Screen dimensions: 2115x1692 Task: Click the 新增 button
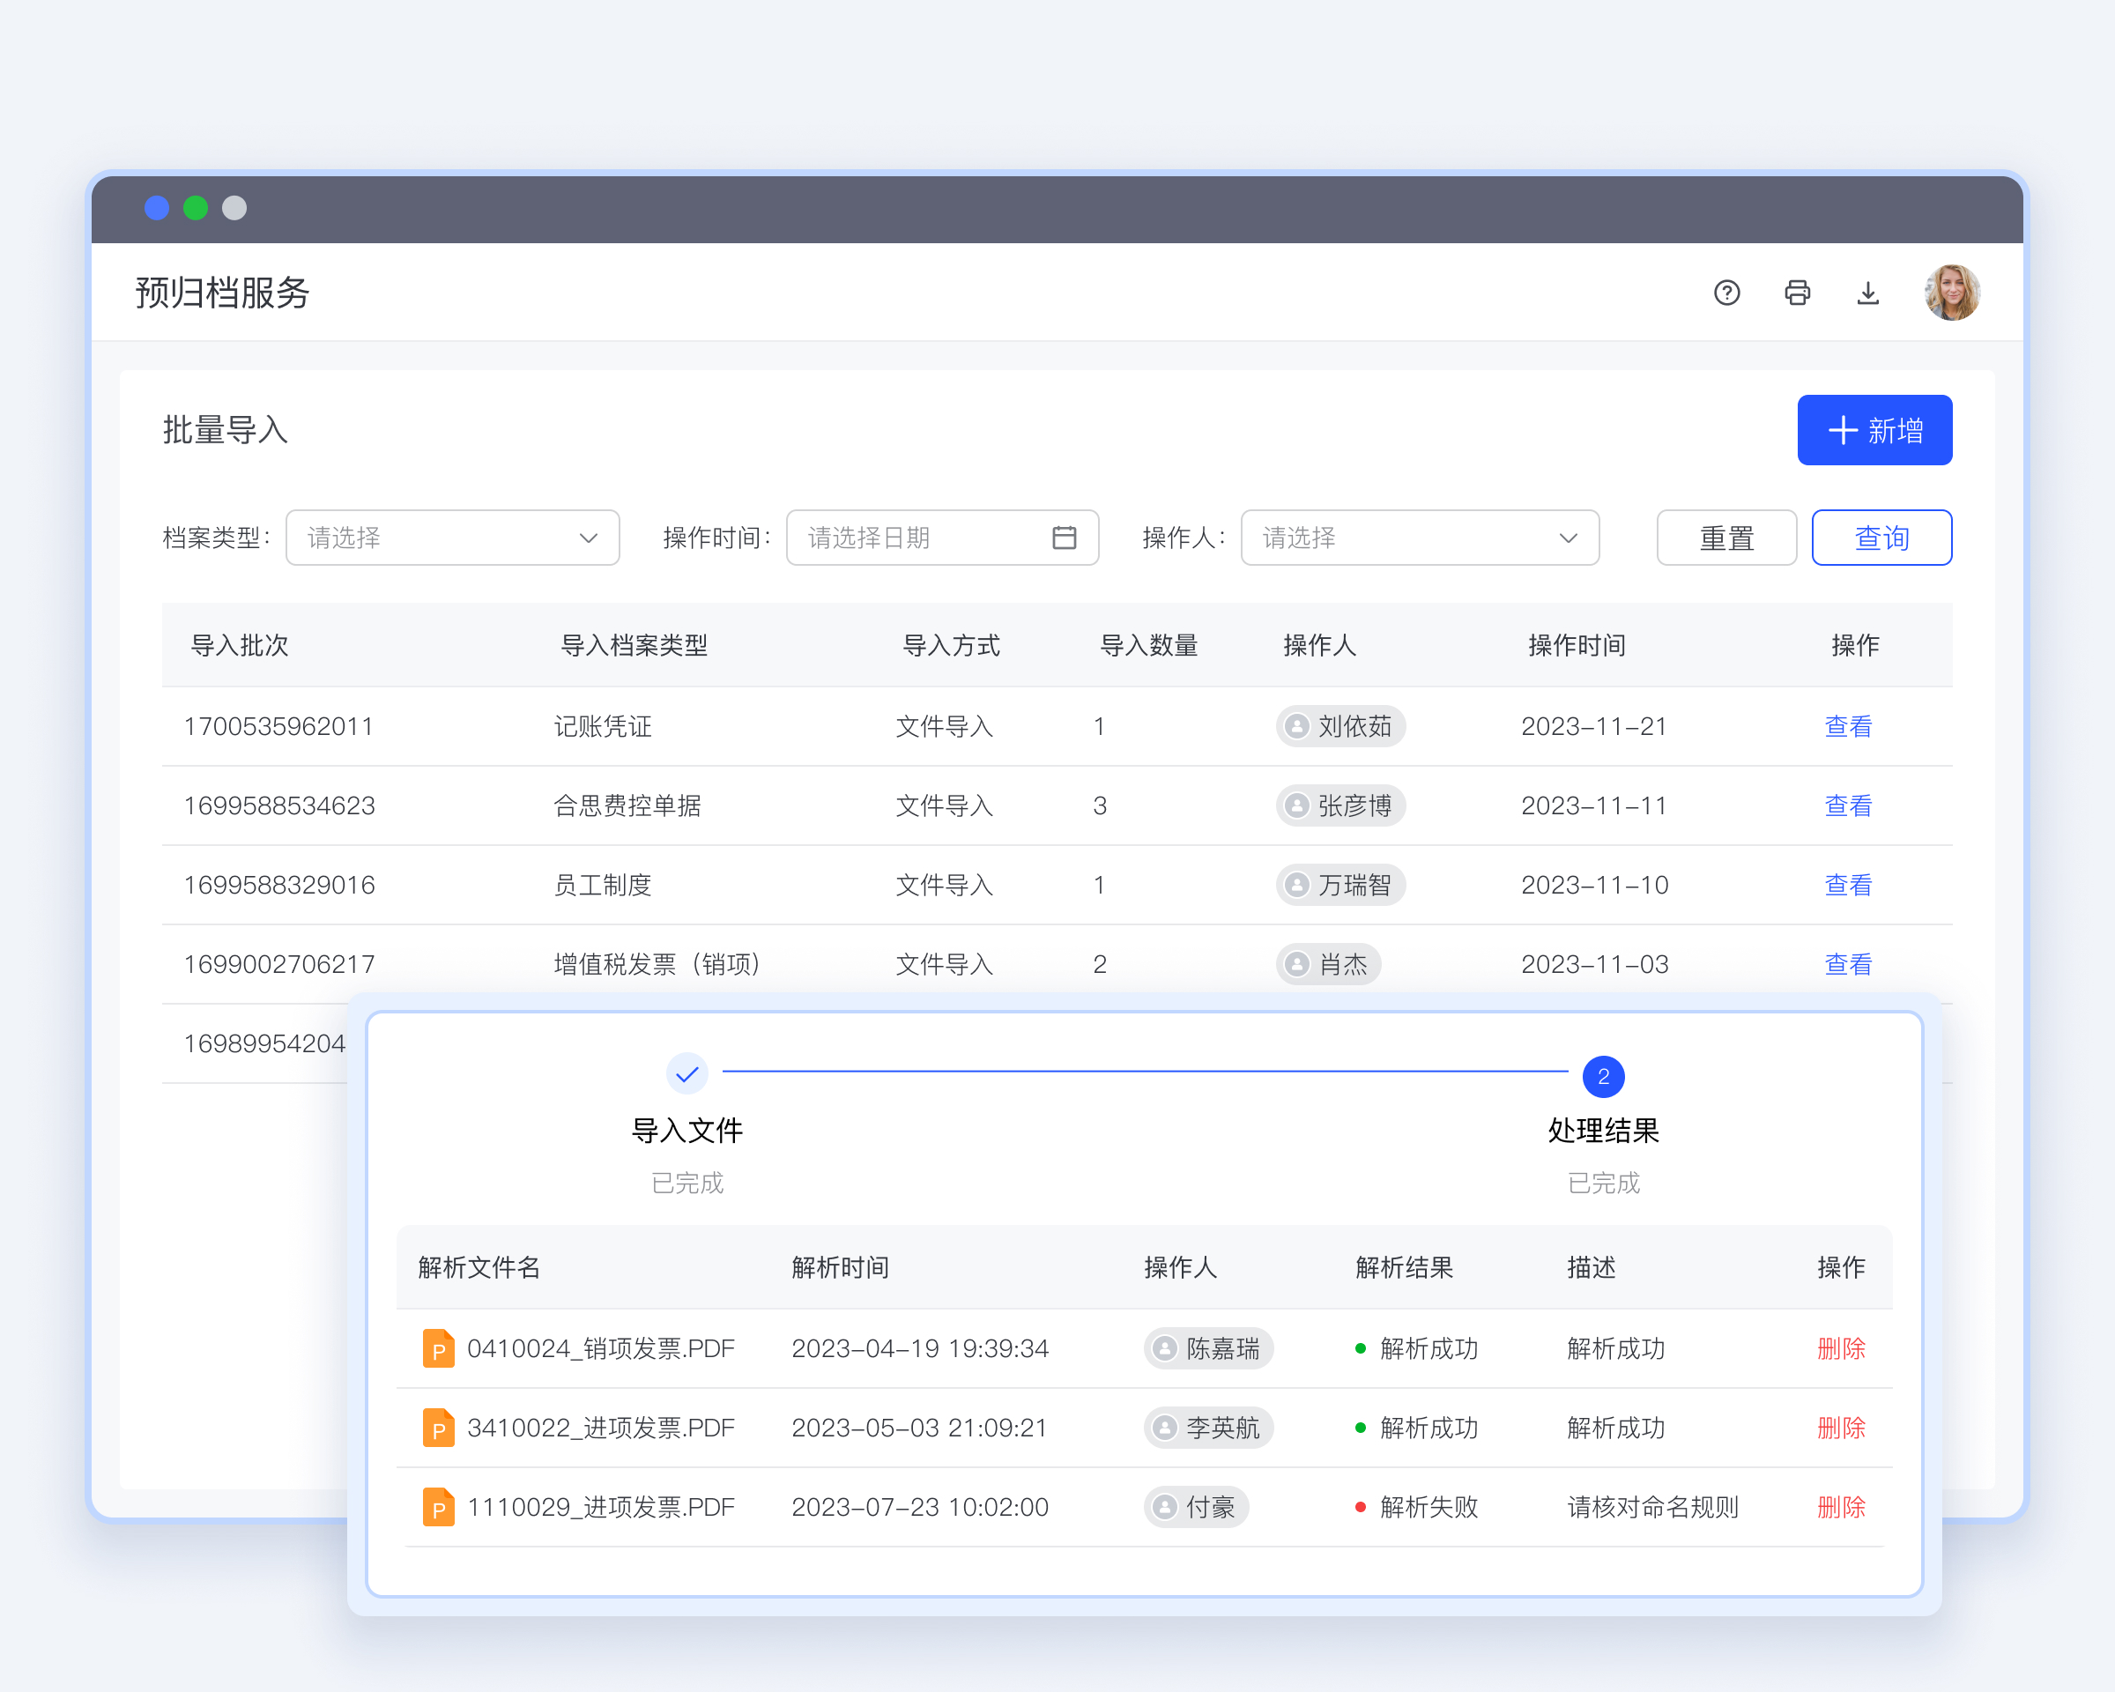pos(1874,430)
